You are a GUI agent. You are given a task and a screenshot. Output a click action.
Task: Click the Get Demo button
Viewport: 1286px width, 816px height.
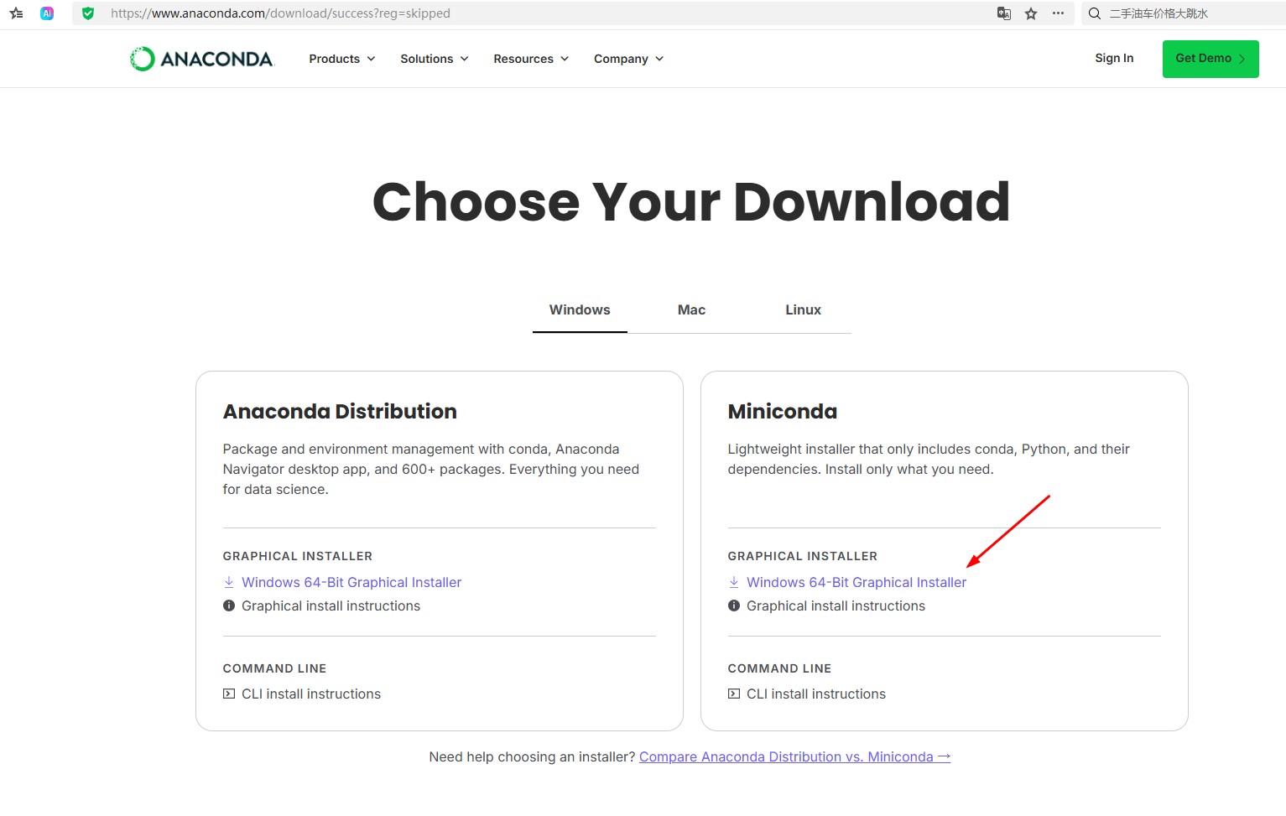pos(1211,59)
